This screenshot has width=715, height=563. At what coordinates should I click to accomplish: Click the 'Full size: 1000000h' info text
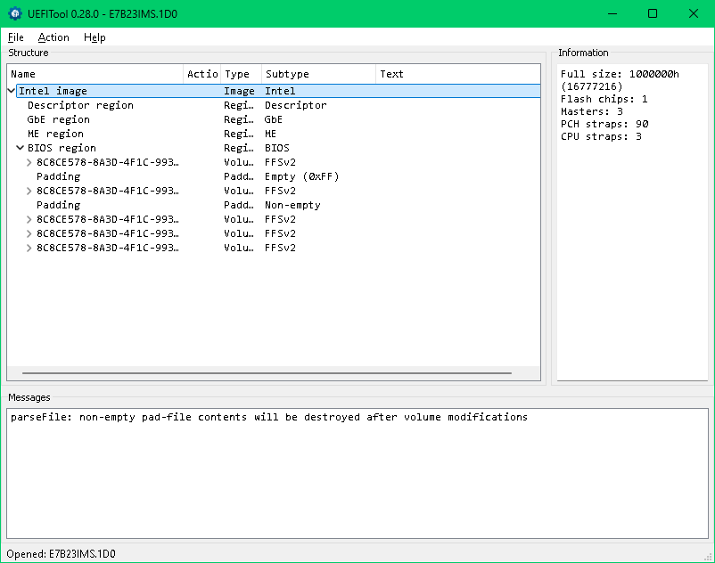click(x=620, y=74)
